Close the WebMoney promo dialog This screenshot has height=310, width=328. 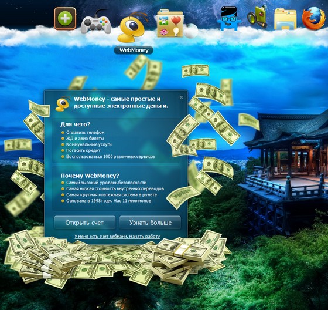tap(182, 97)
